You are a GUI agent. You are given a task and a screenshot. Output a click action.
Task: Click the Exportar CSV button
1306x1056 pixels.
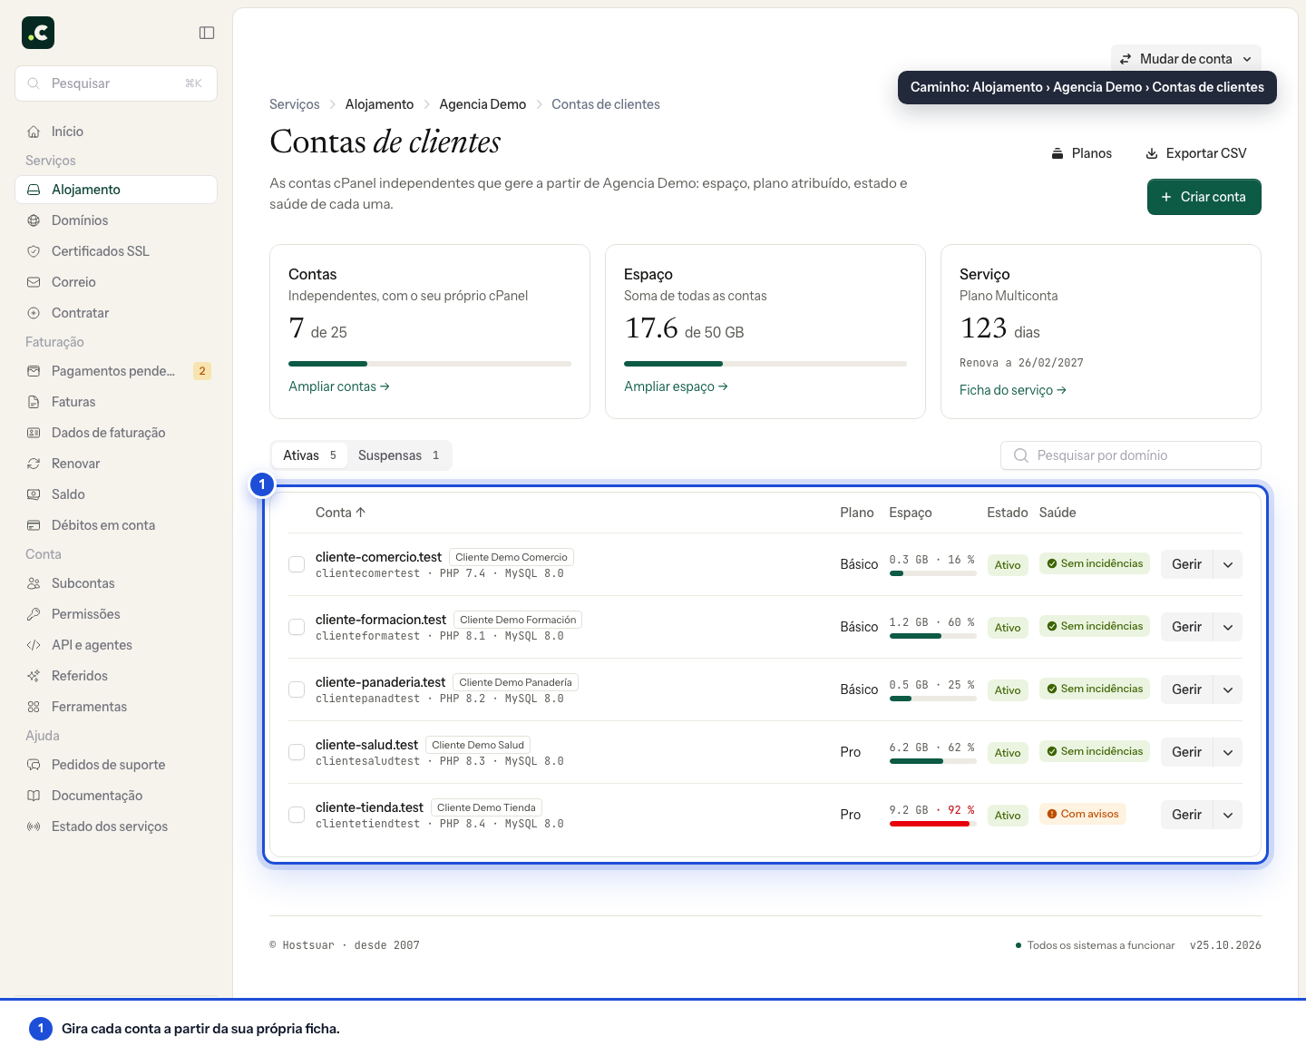tap(1196, 153)
